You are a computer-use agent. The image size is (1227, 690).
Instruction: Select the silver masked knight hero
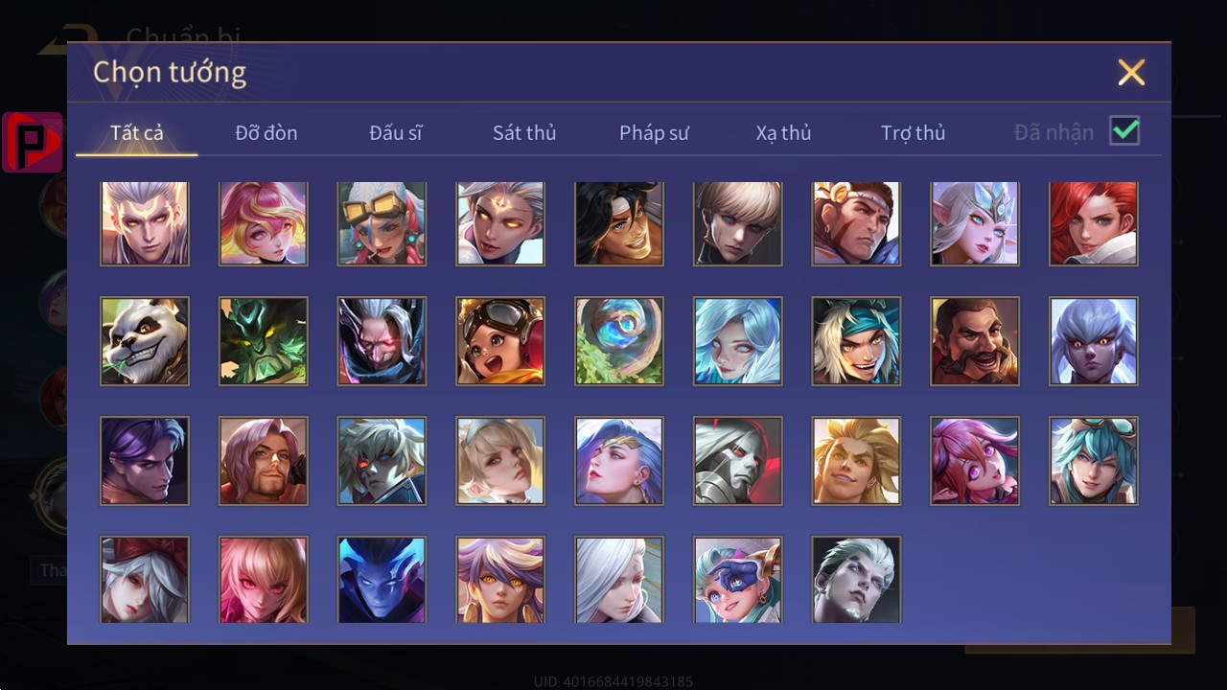pyautogui.click(x=738, y=461)
